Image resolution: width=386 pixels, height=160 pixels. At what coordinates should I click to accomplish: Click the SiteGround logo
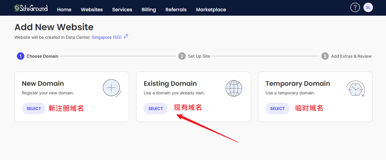[31, 8]
